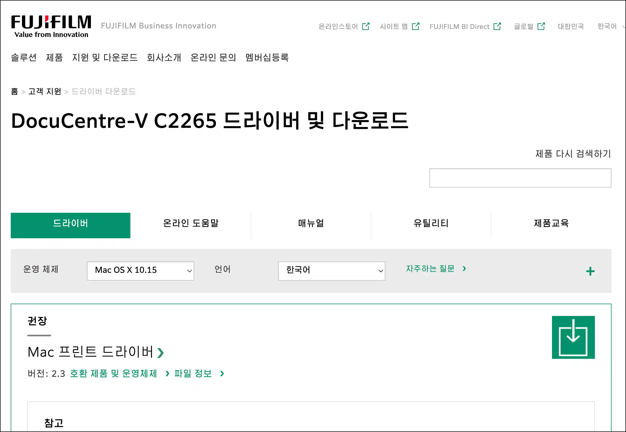Open the Mac 프린트 드라이버 title link
This screenshot has width=626, height=432.
[90, 352]
